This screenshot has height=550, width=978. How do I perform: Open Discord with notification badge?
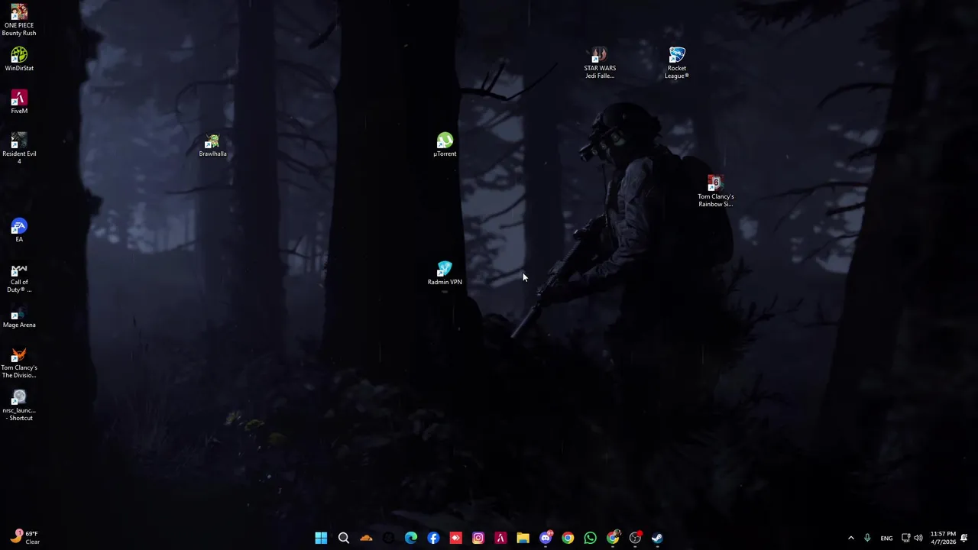click(546, 538)
